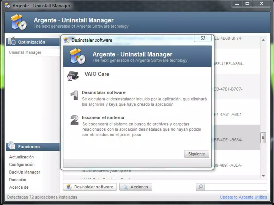Click the icon on bottom Desinstalar software button
The width and height of the screenshot is (274, 205).
[69, 187]
